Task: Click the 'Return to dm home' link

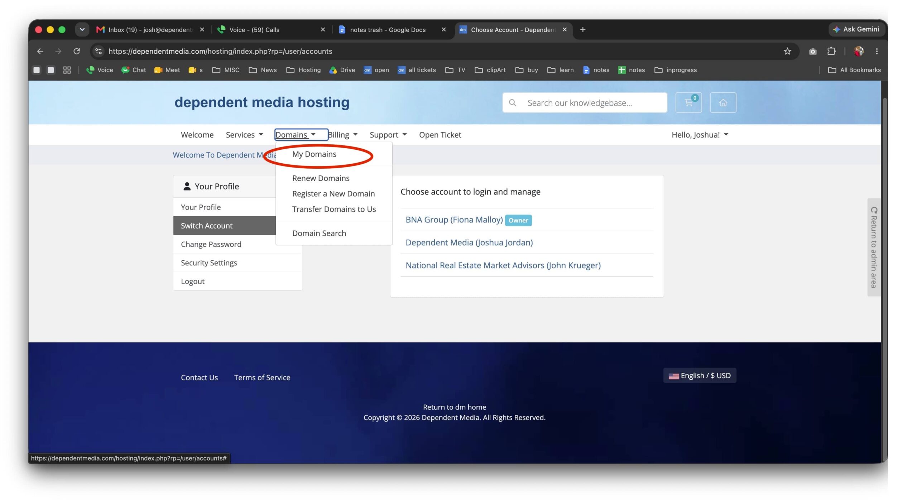Action: (454, 407)
